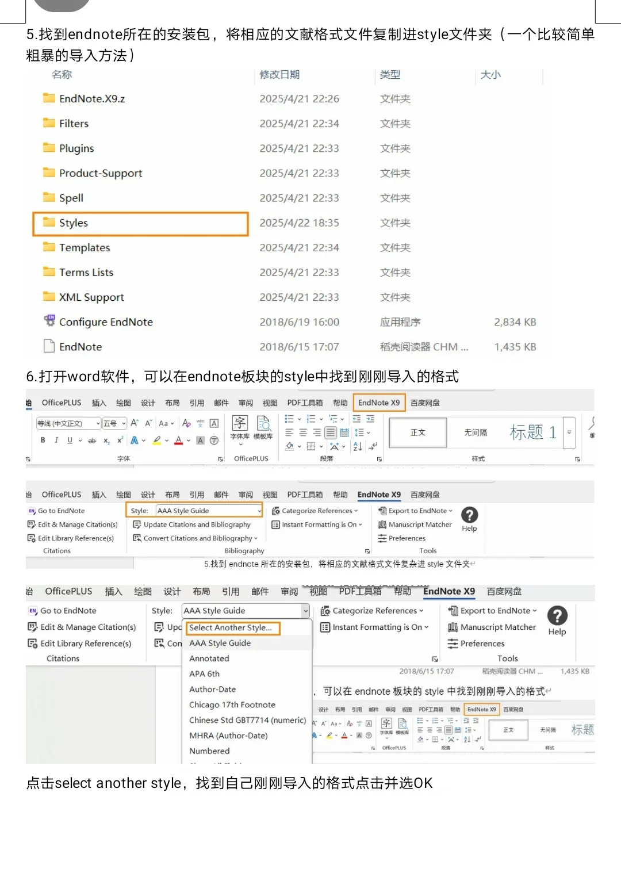Open the Configure EndNote application file
The image size is (621, 873).
[x=106, y=322]
